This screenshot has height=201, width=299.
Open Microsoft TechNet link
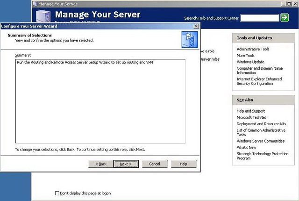coord(251,117)
